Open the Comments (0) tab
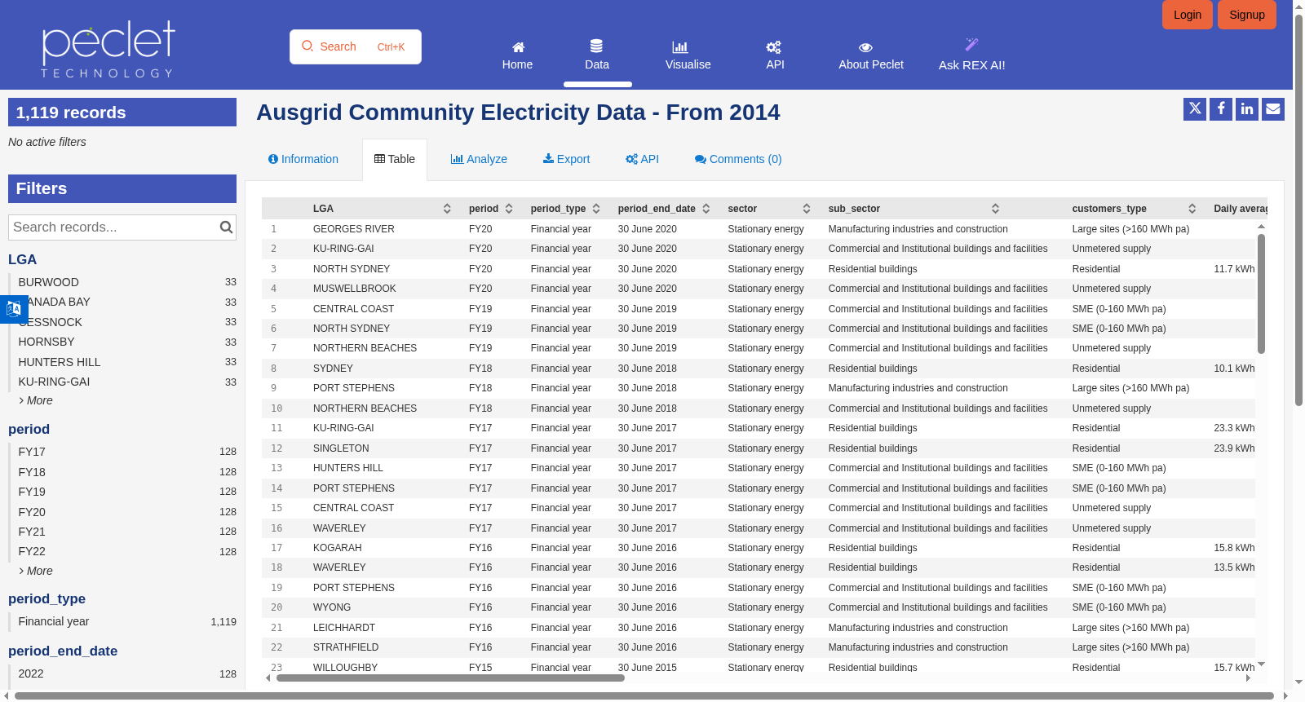1305x702 pixels. [738, 159]
